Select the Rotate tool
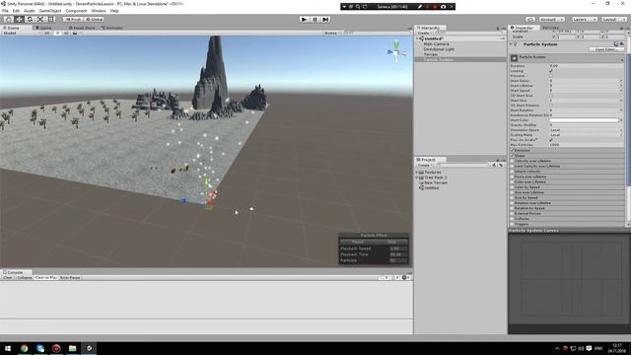This screenshot has height=355, width=631. (30, 19)
